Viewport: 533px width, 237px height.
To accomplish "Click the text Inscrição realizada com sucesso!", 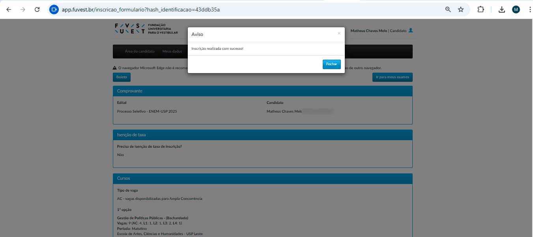I will [217, 49].
